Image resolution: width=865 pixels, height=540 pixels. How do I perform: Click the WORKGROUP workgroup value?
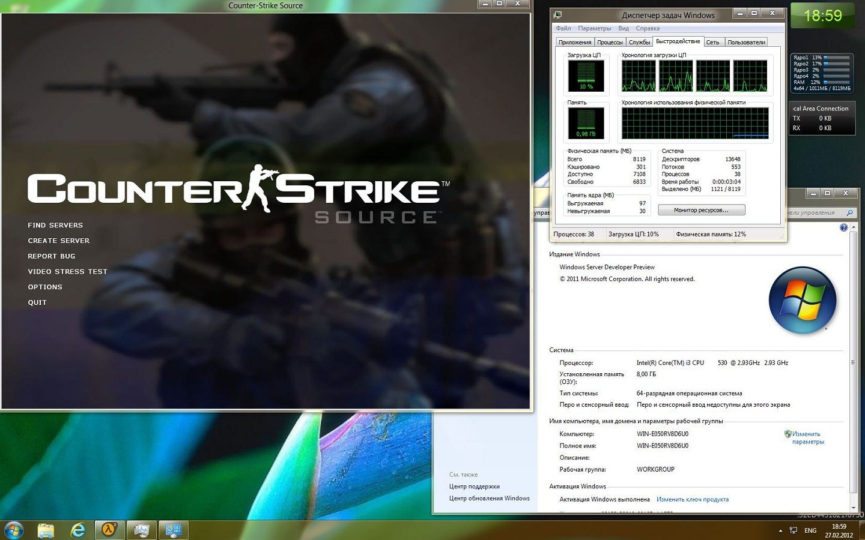[655, 470]
